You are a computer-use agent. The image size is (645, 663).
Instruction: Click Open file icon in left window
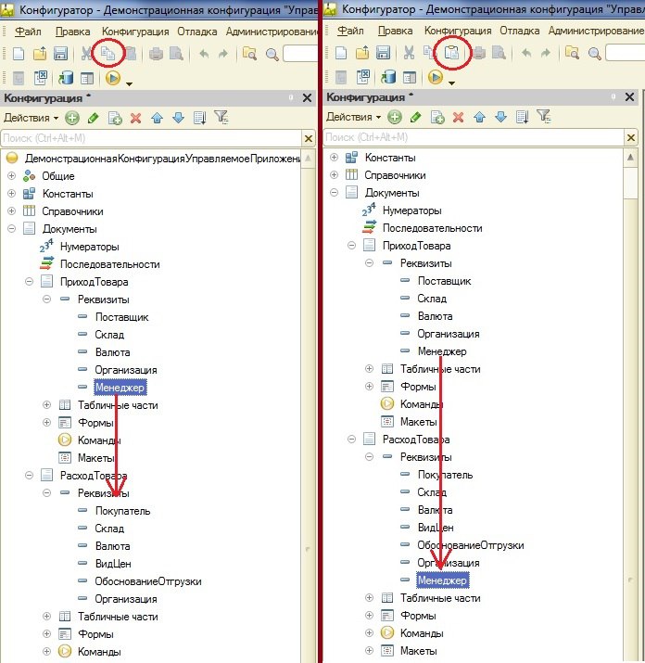coord(40,54)
